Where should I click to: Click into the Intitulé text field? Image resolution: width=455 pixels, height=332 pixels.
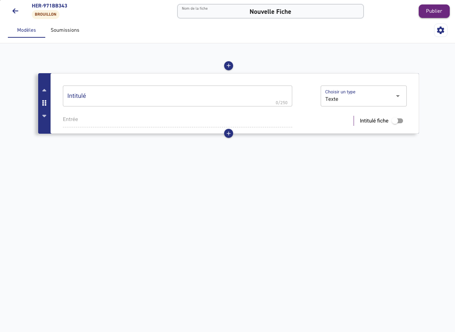point(177,96)
